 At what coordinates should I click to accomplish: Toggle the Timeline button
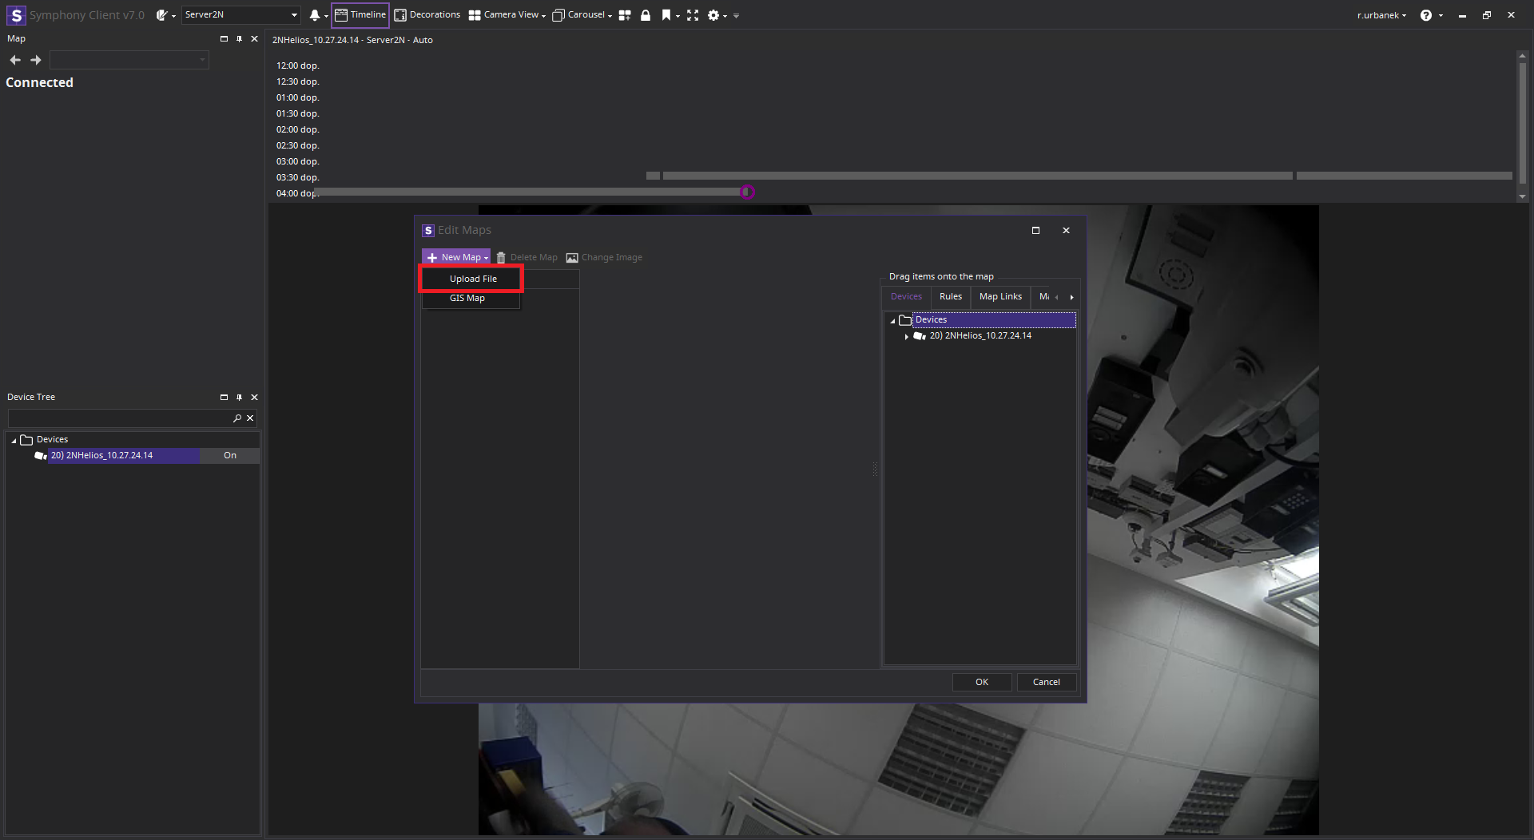click(x=360, y=15)
